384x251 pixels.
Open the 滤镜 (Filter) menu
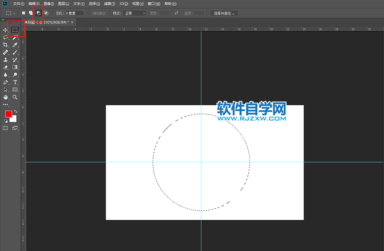[109, 4]
